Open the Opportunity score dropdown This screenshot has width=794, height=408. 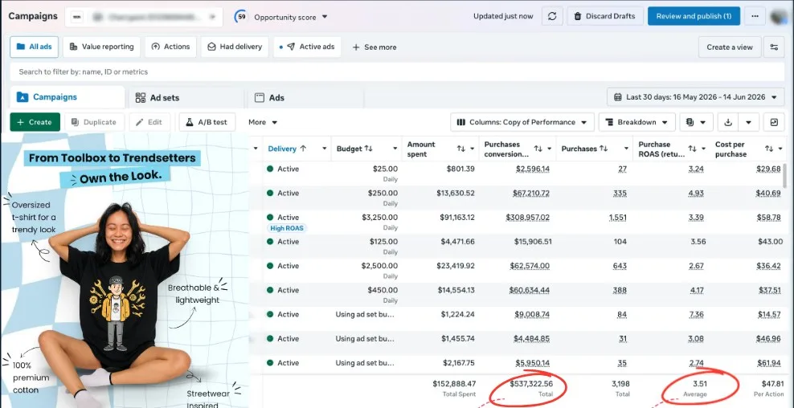pos(291,17)
